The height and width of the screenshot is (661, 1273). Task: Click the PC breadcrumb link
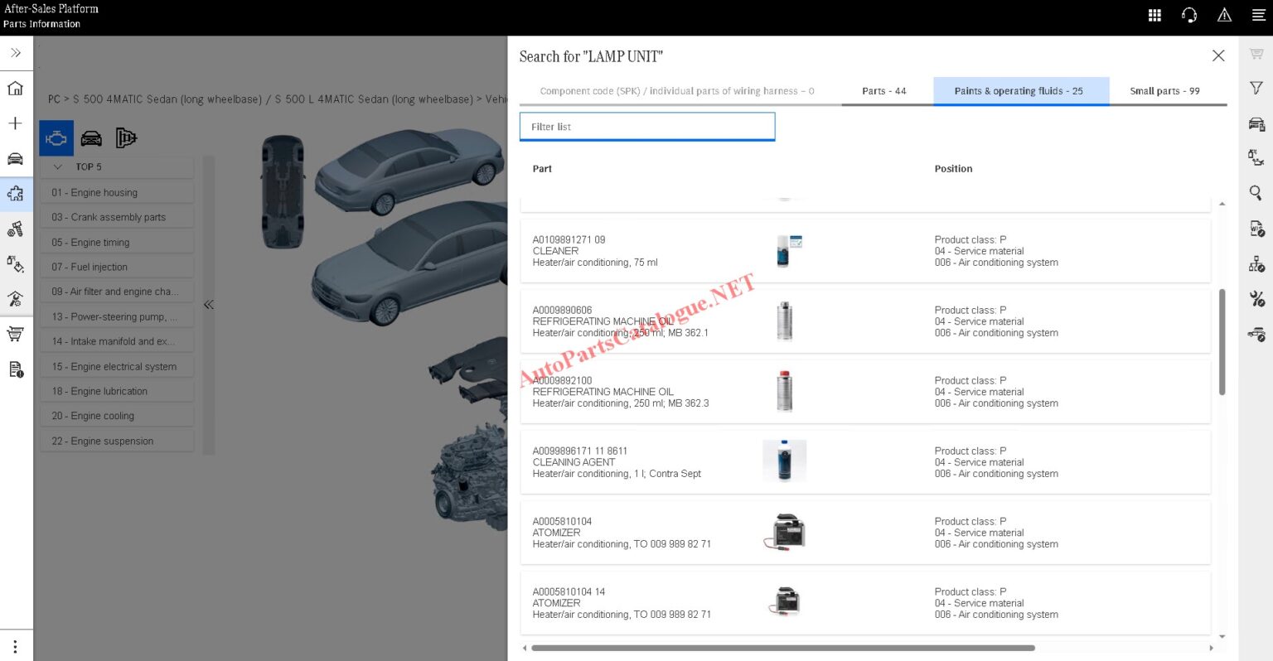pyautogui.click(x=54, y=99)
